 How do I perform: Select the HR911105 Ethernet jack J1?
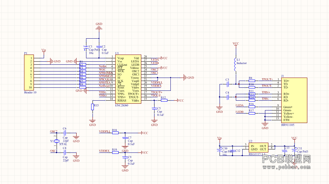pos(294,100)
